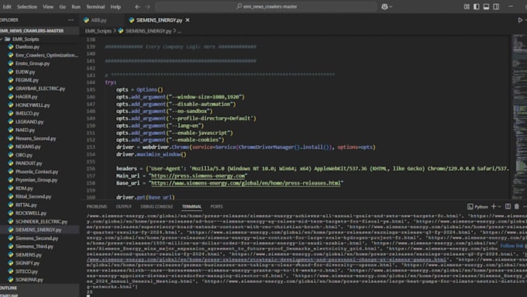The height and width of the screenshot is (297, 527).
Task: Open SIGNIFY.py file
Action: tap(27, 263)
